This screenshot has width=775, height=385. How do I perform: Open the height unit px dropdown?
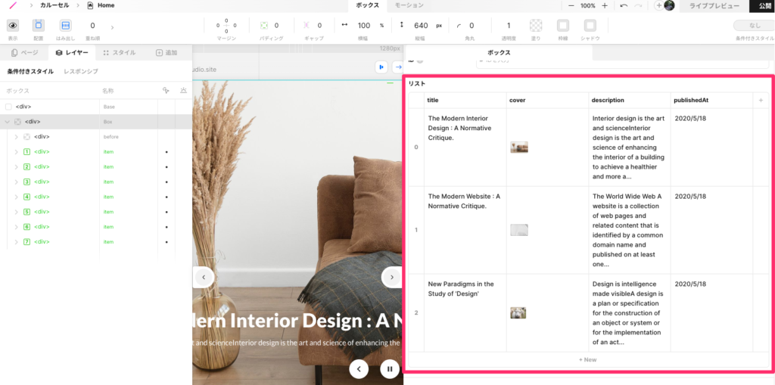coord(439,26)
